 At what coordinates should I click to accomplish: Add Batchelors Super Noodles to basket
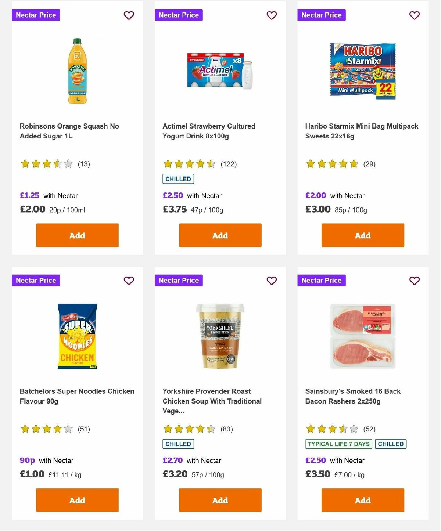coord(77,500)
